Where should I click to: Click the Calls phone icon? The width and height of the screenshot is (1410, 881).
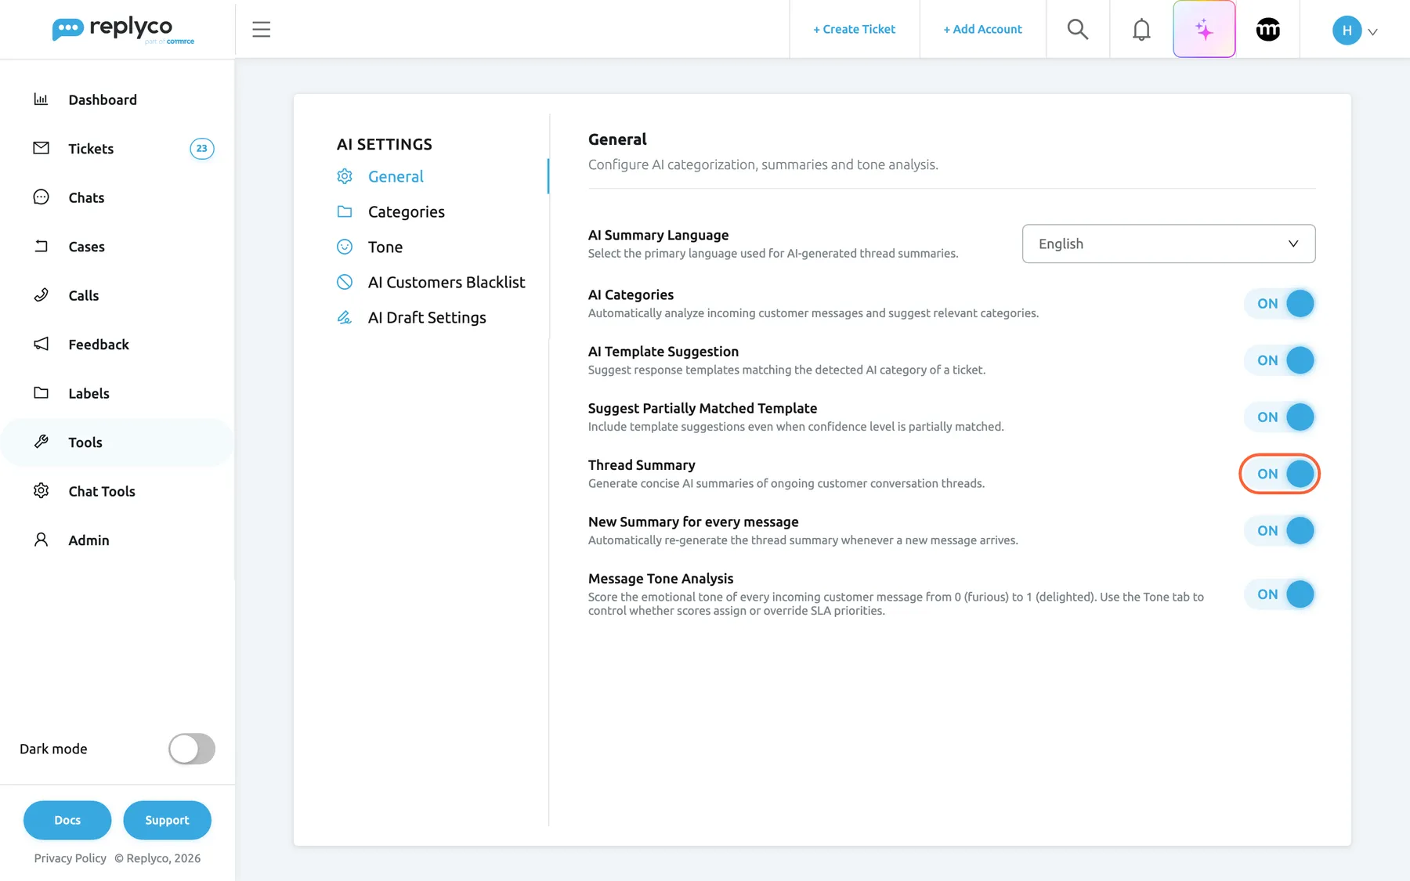coord(41,295)
